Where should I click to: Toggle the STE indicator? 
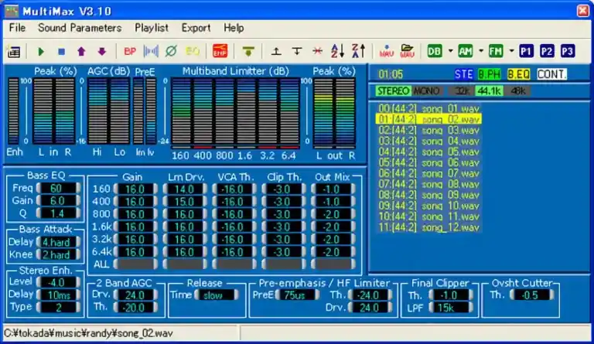point(464,74)
